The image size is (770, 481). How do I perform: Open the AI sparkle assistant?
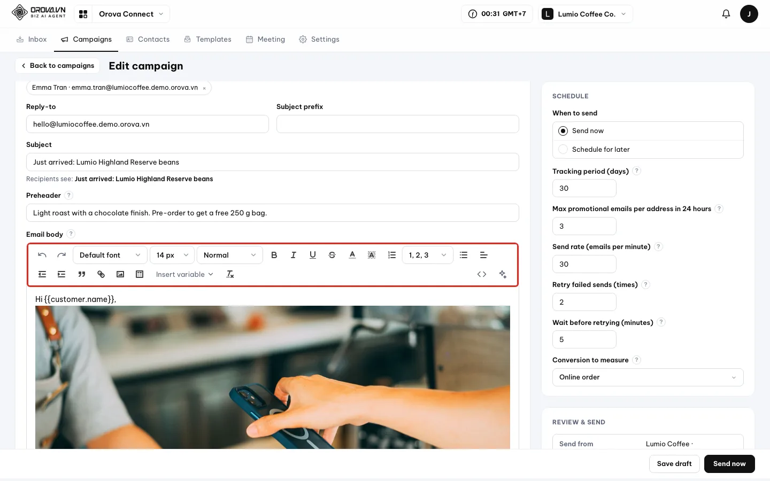click(503, 274)
